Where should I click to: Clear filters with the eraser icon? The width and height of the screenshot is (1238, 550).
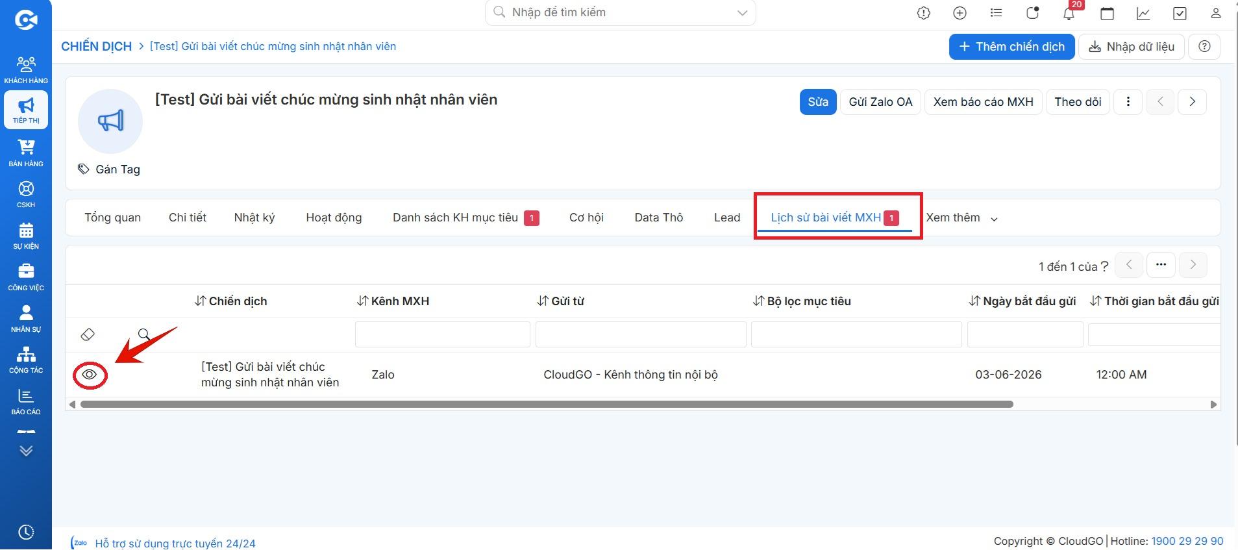coord(88,334)
